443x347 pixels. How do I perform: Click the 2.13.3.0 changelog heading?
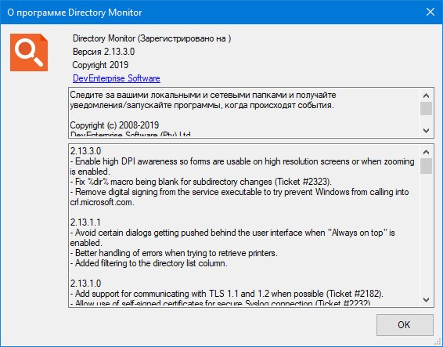(85, 151)
